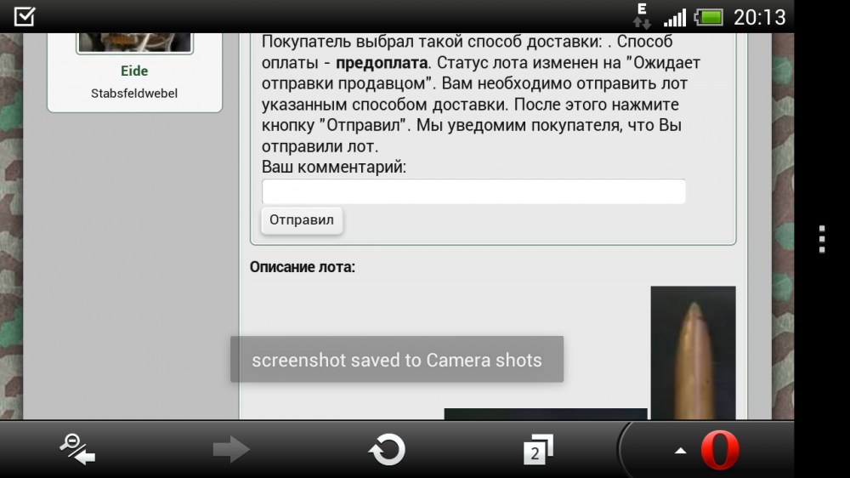Viewport: 850px width, 478px height.
Task: Open the Eide user profile link
Action: click(x=134, y=71)
